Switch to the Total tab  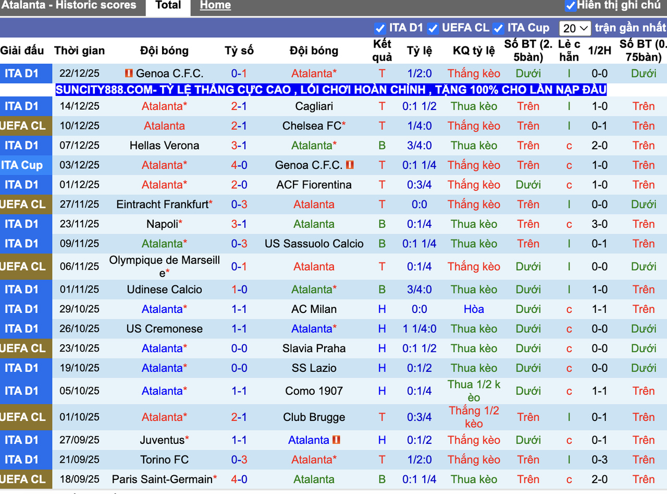coord(168,6)
